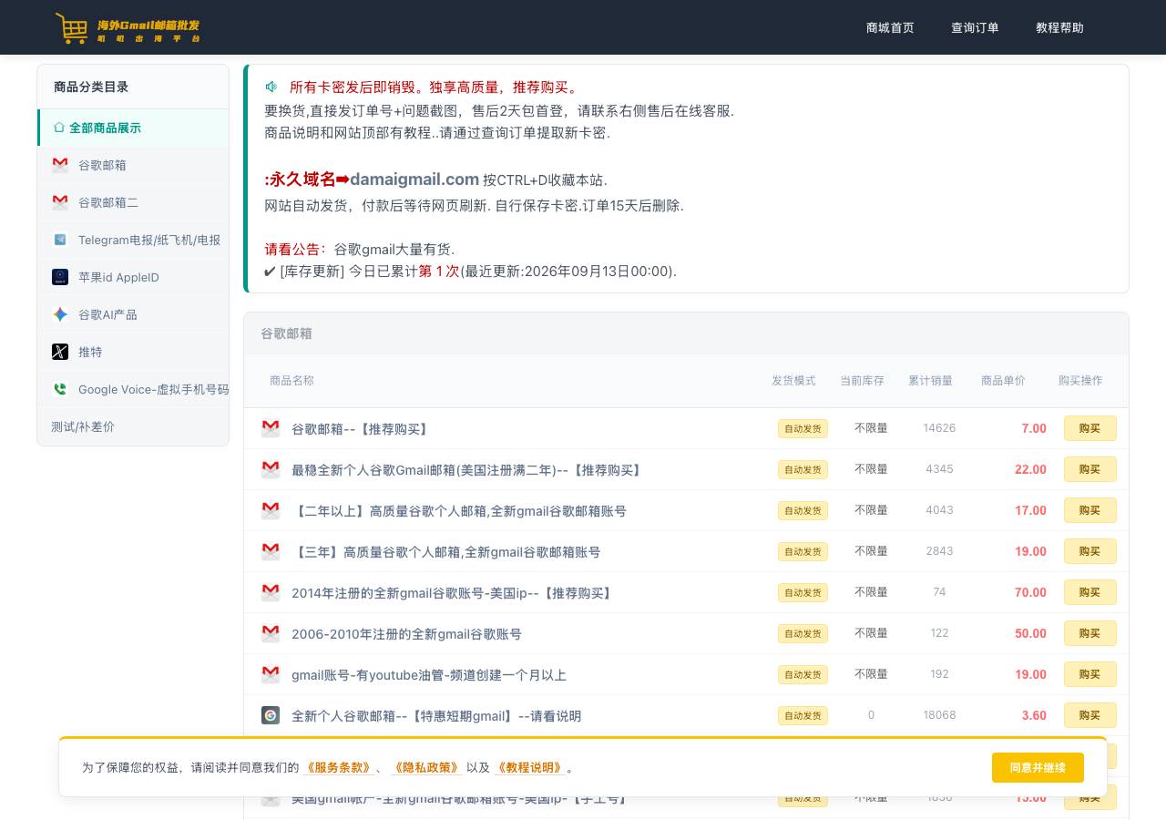The height and width of the screenshot is (820, 1166).
Task: Click the 谷歌AI产品 sparkle icon
Action: pos(60,314)
